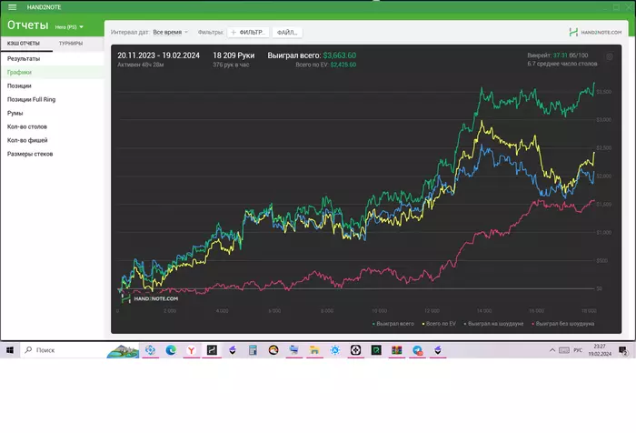Open the Позиции Full Ring report
Screen dimensions: 636x433
coord(53,99)
